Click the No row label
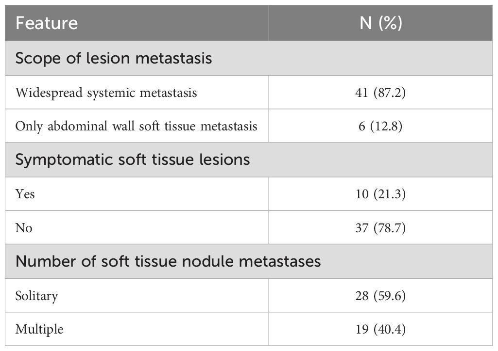This screenshot has width=498, height=351. pos(24,228)
